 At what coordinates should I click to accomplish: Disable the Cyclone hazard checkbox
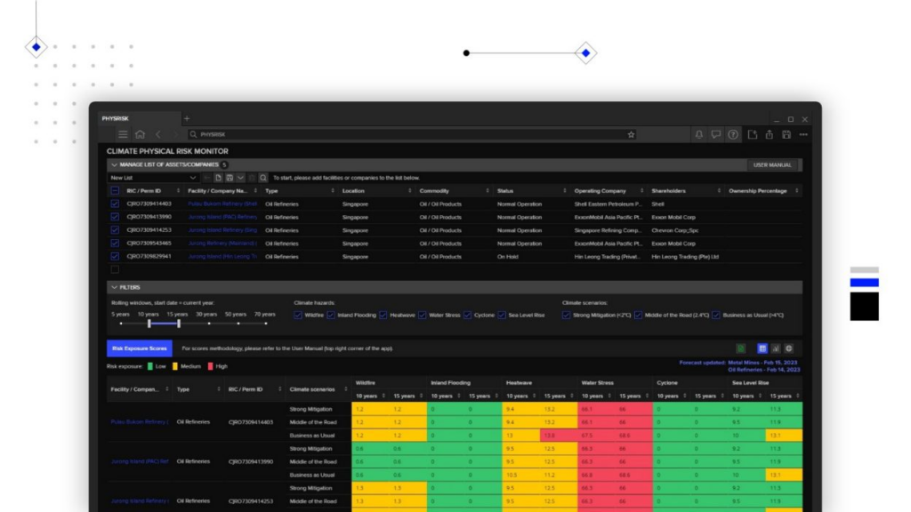click(468, 316)
